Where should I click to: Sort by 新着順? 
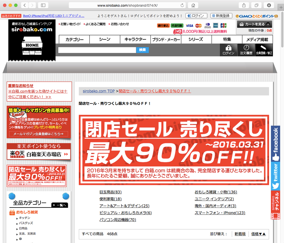pyautogui.click(x=240, y=234)
